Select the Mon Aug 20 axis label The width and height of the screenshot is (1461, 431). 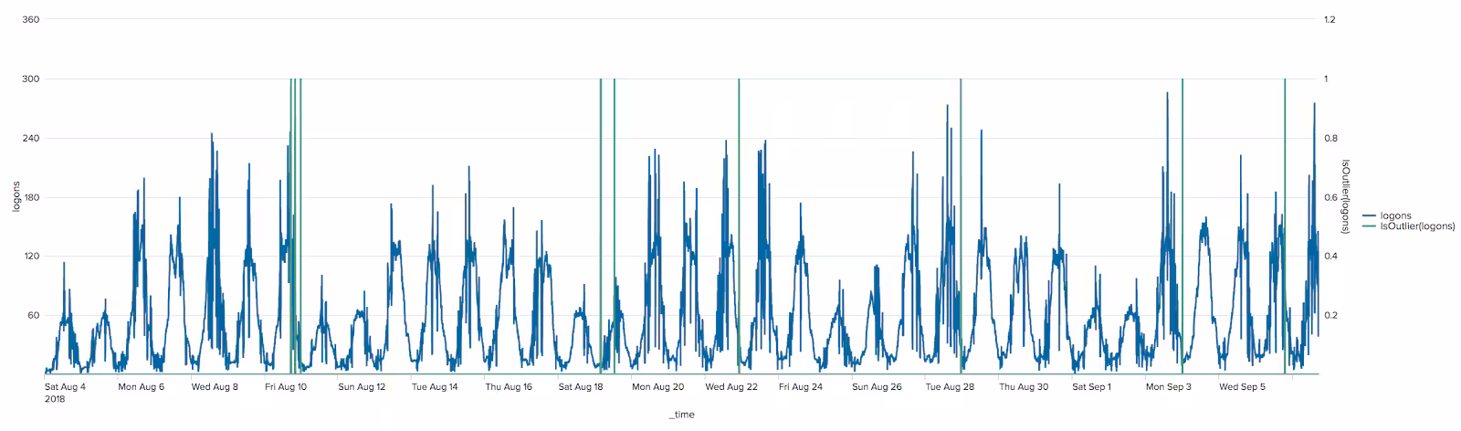657,387
